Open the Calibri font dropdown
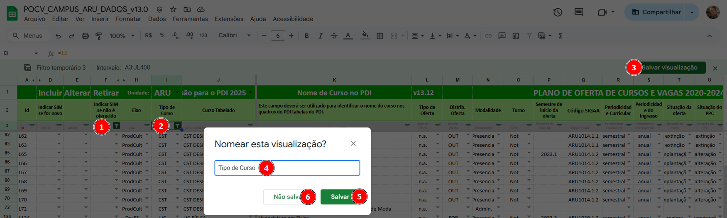Screen dimensions: 727x218 tap(235, 36)
